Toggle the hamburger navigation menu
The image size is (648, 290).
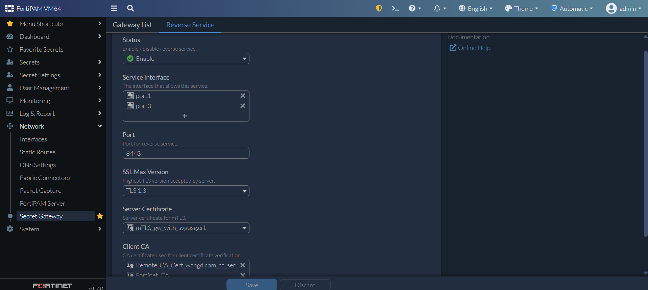pos(114,8)
